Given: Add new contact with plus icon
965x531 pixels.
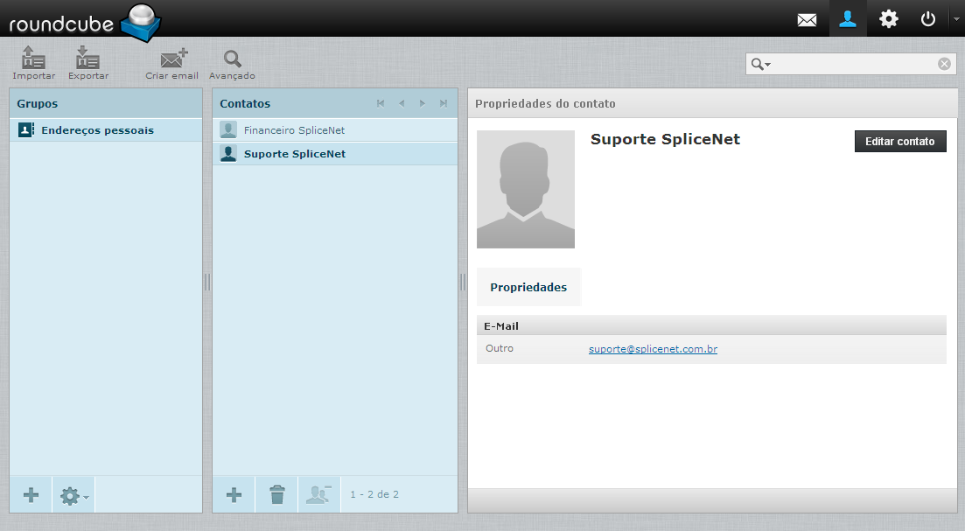Looking at the screenshot, I should (234, 495).
